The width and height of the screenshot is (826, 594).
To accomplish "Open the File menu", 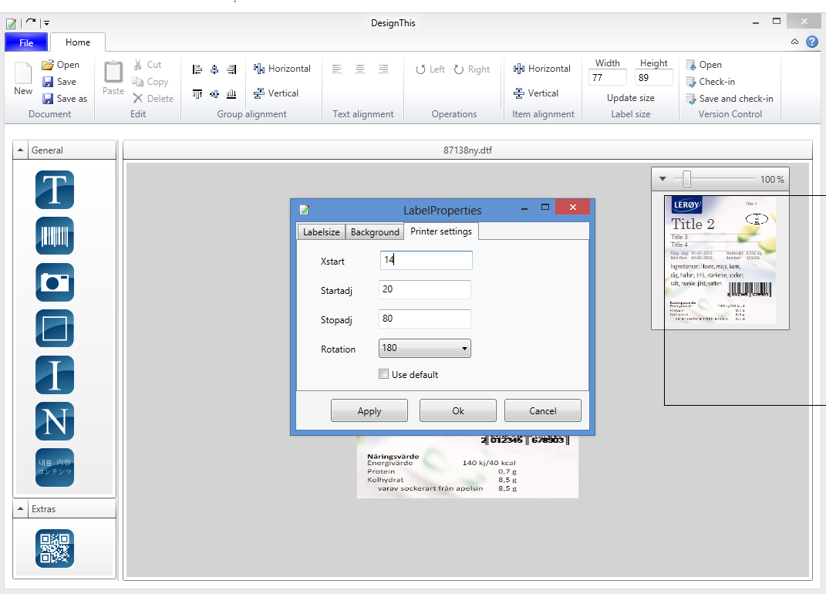I will [26, 42].
